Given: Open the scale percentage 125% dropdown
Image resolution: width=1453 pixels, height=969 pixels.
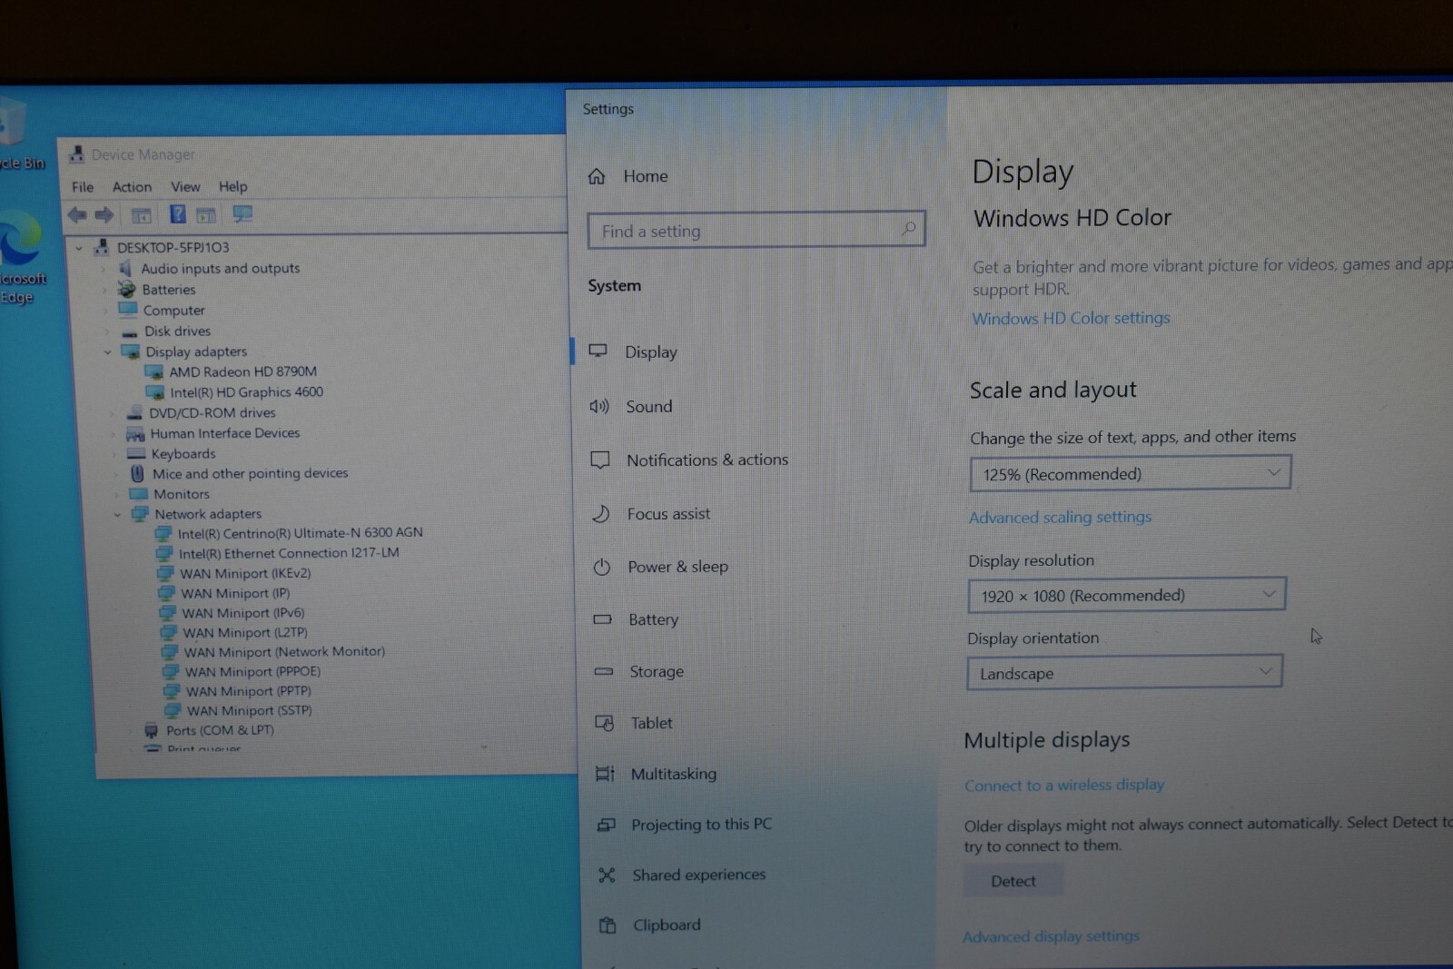Looking at the screenshot, I should pyautogui.click(x=1131, y=473).
